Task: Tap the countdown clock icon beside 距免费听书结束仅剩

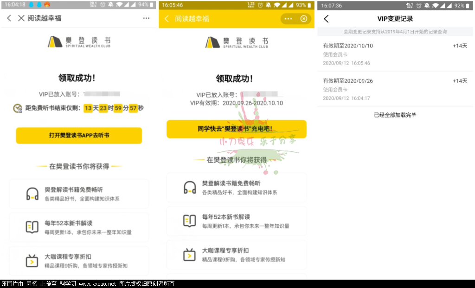Action: tap(18, 108)
